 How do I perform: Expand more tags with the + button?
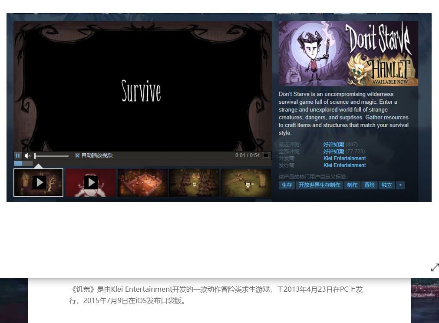400,185
